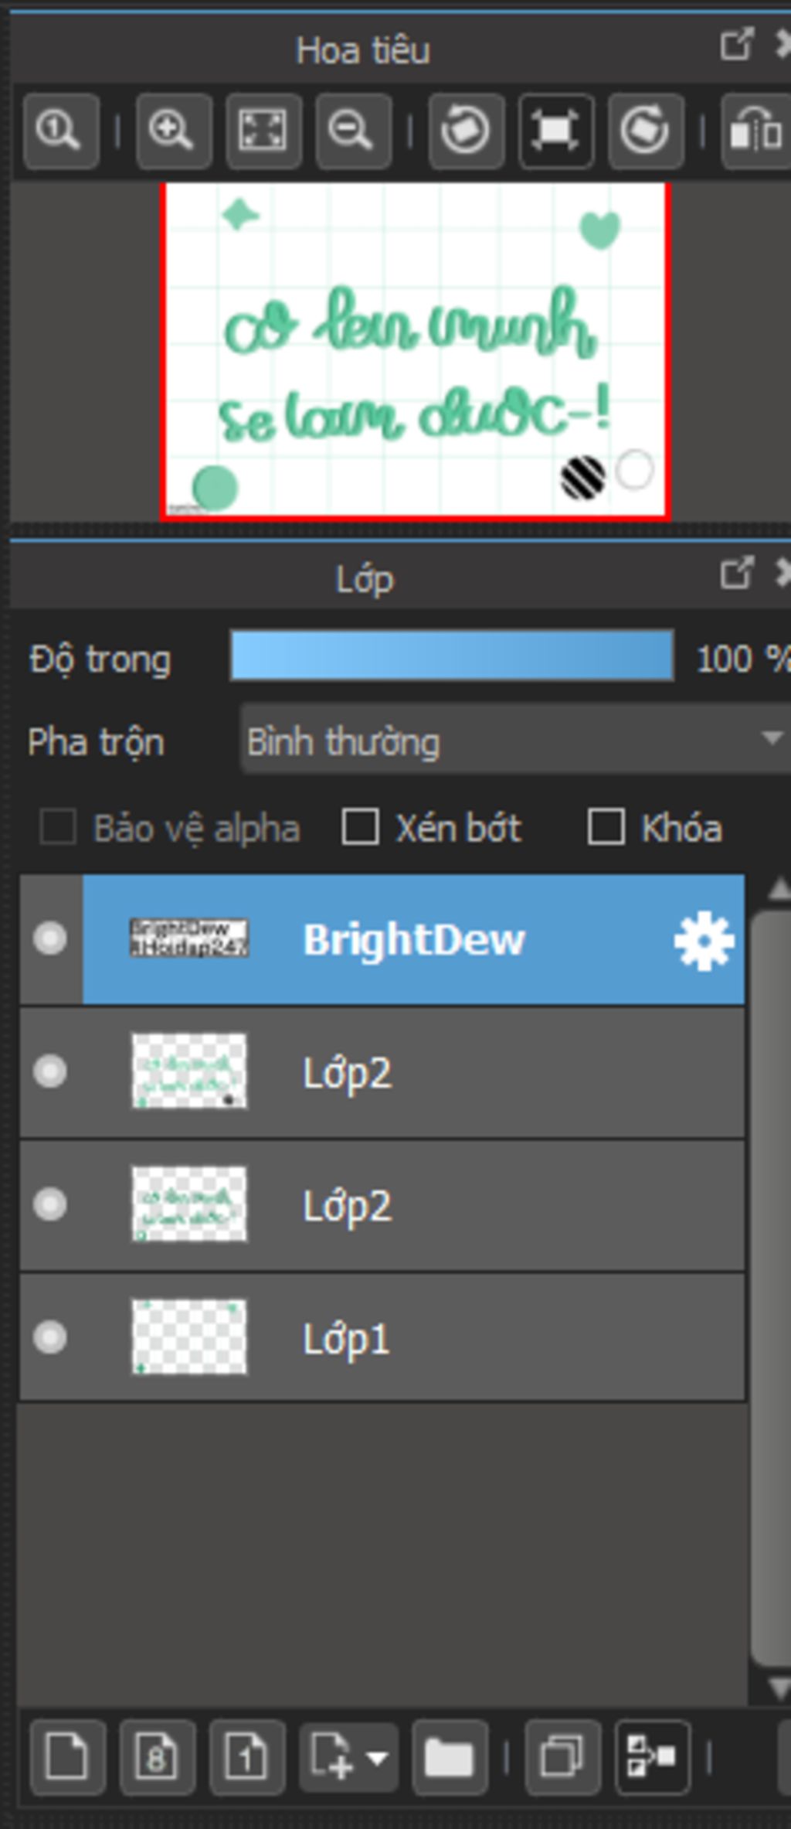Duplicate the selected layer

[x=562, y=1757]
